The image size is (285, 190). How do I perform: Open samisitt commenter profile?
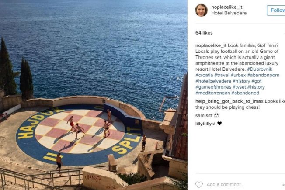(x=204, y=115)
